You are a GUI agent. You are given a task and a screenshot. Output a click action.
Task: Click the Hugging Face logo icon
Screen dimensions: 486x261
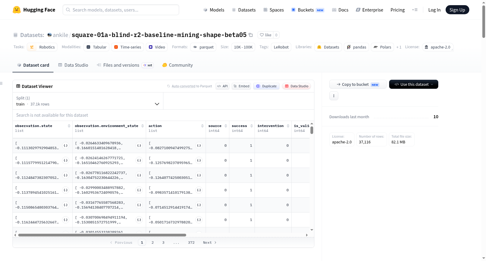(17, 10)
